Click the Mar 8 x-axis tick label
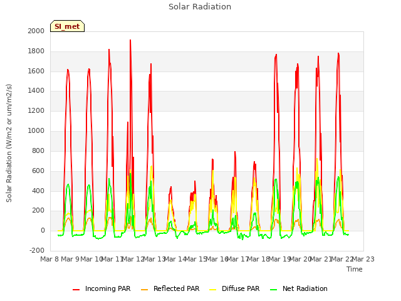This screenshot has width=401, height=301. tap(49, 259)
